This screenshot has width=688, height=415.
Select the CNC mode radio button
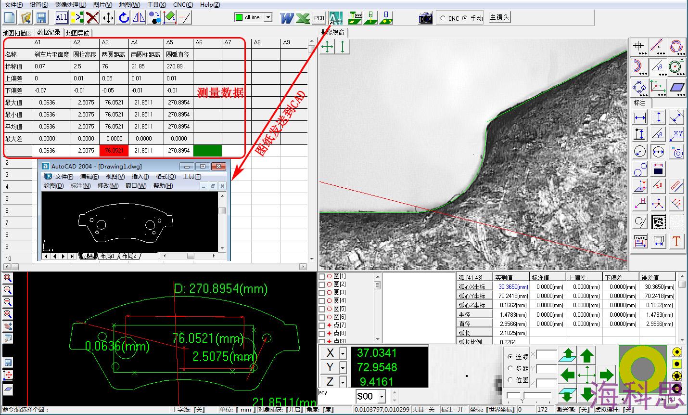443,18
